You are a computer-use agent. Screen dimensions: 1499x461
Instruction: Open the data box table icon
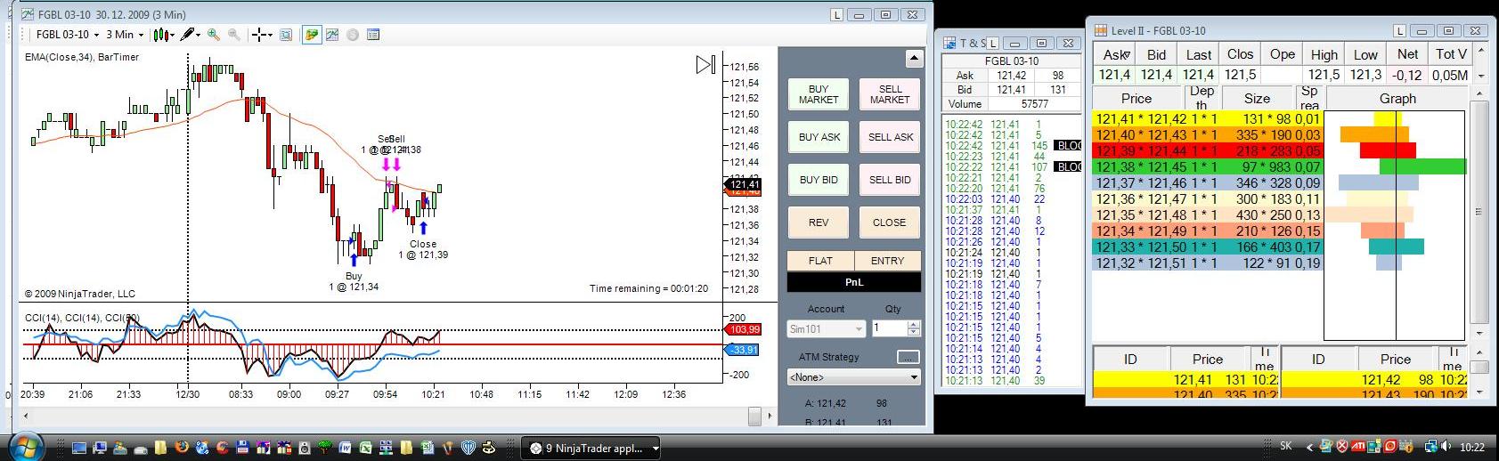373,35
